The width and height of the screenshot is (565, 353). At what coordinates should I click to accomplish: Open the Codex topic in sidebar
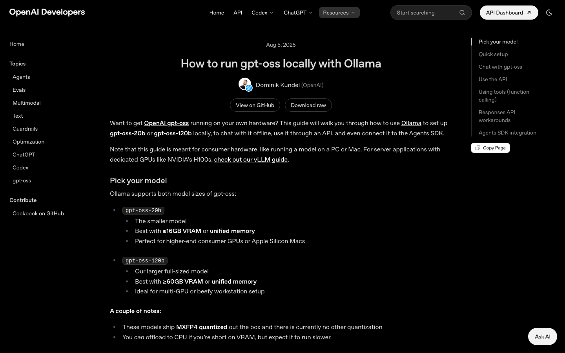(x=20, y=167)
